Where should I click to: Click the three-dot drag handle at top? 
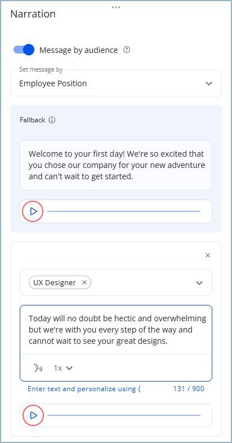click(115, 7)
